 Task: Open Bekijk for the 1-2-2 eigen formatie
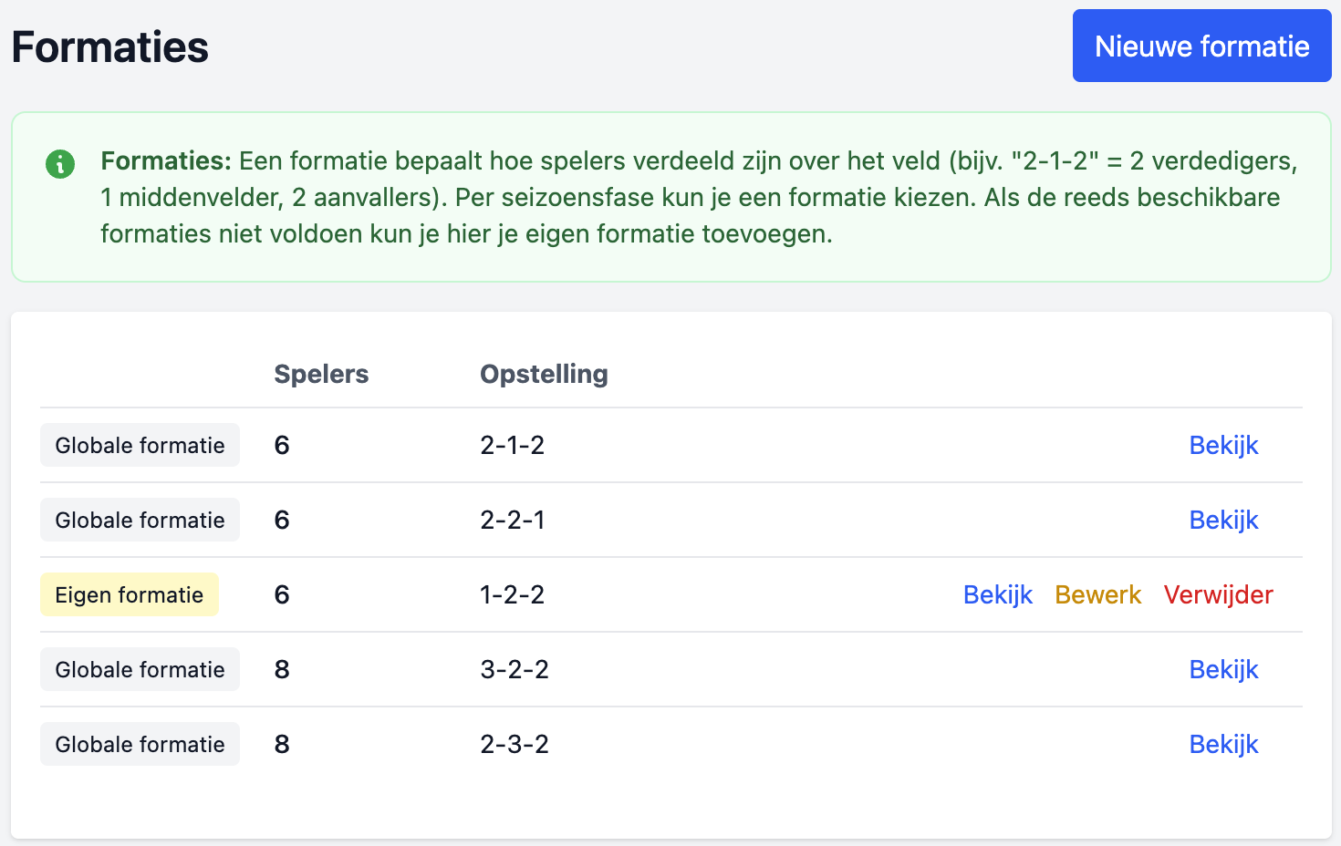998,594
